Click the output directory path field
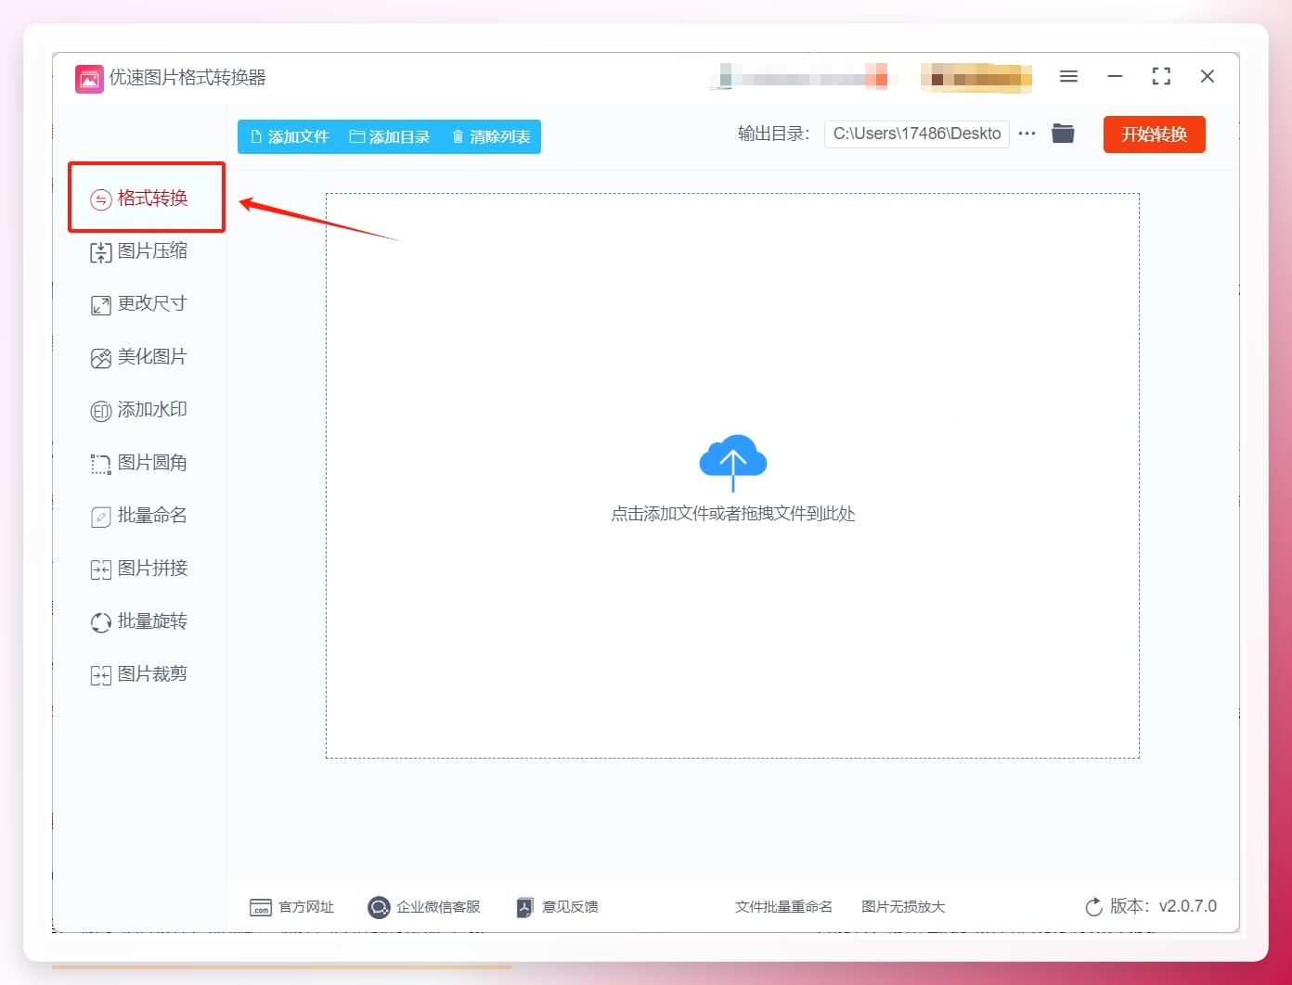The height and width of the screenshot is (985, 1292). click(x=917, y=134)
